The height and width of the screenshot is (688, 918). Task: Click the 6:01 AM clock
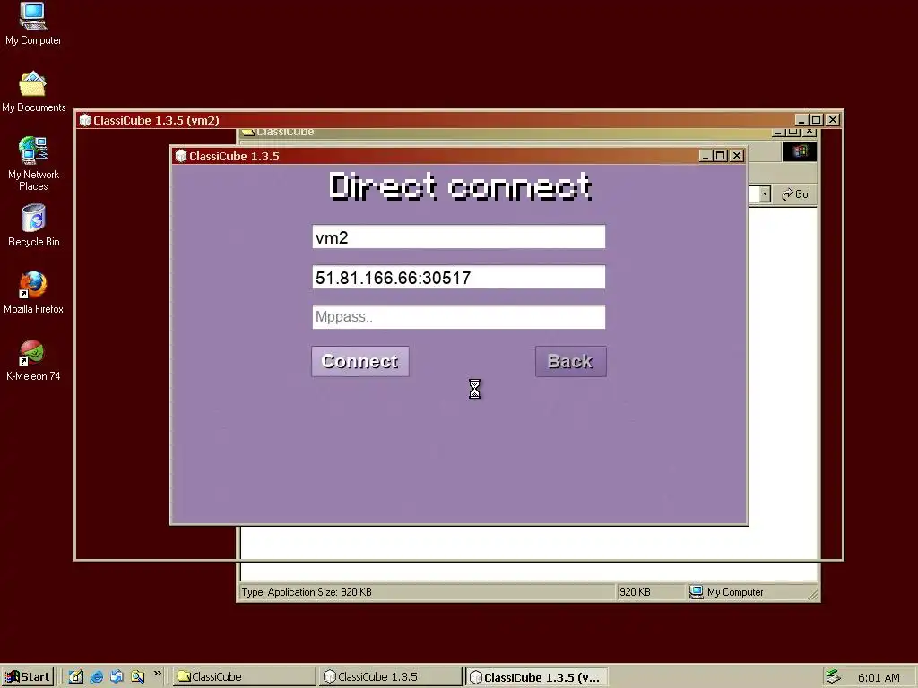[x=879, y=677]
